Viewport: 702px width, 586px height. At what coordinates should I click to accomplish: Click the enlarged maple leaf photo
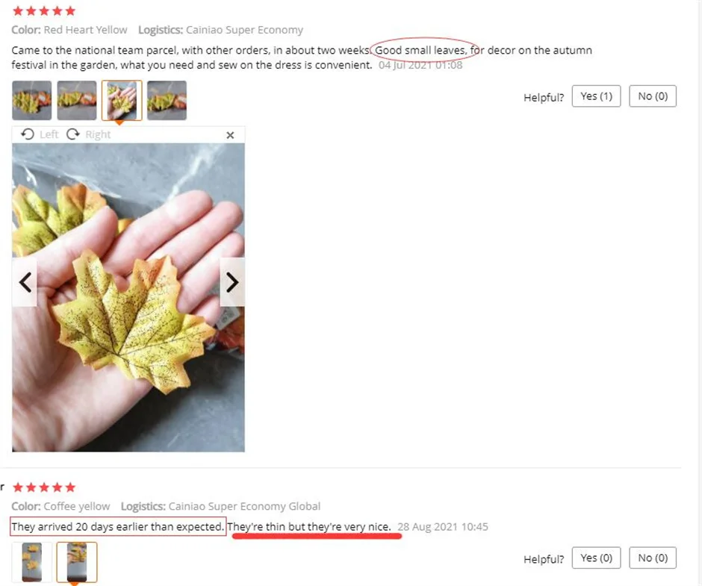[x=128, y=297]
